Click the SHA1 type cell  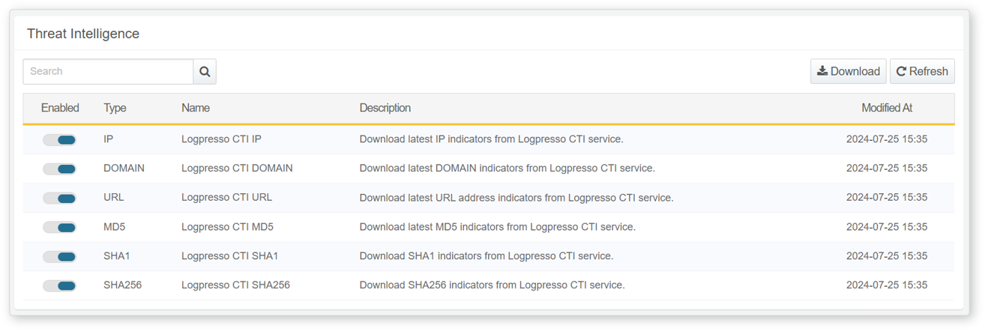click(117, 256)
